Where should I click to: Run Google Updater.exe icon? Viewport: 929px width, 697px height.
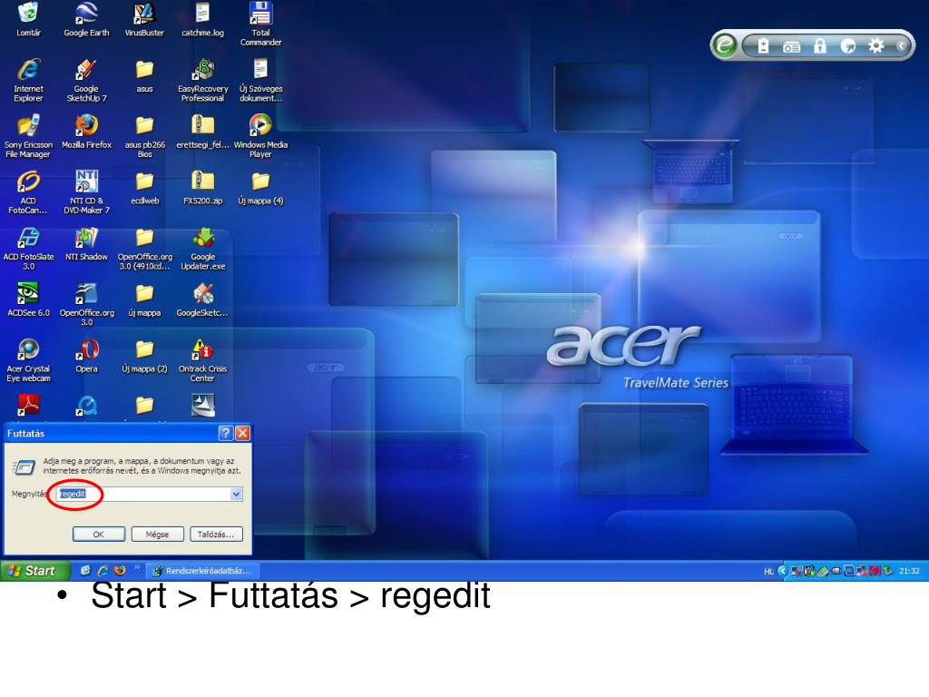pyautogui.click(x=202, y=249)
